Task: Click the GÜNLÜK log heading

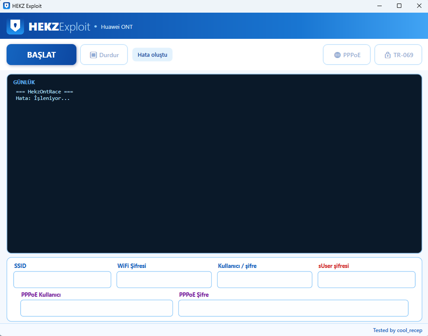Action: click(24, 82)
